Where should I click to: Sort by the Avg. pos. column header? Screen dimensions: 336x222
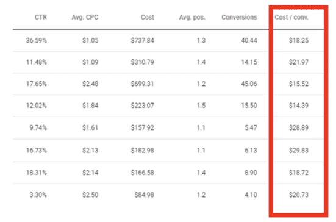tap(192, 17)
